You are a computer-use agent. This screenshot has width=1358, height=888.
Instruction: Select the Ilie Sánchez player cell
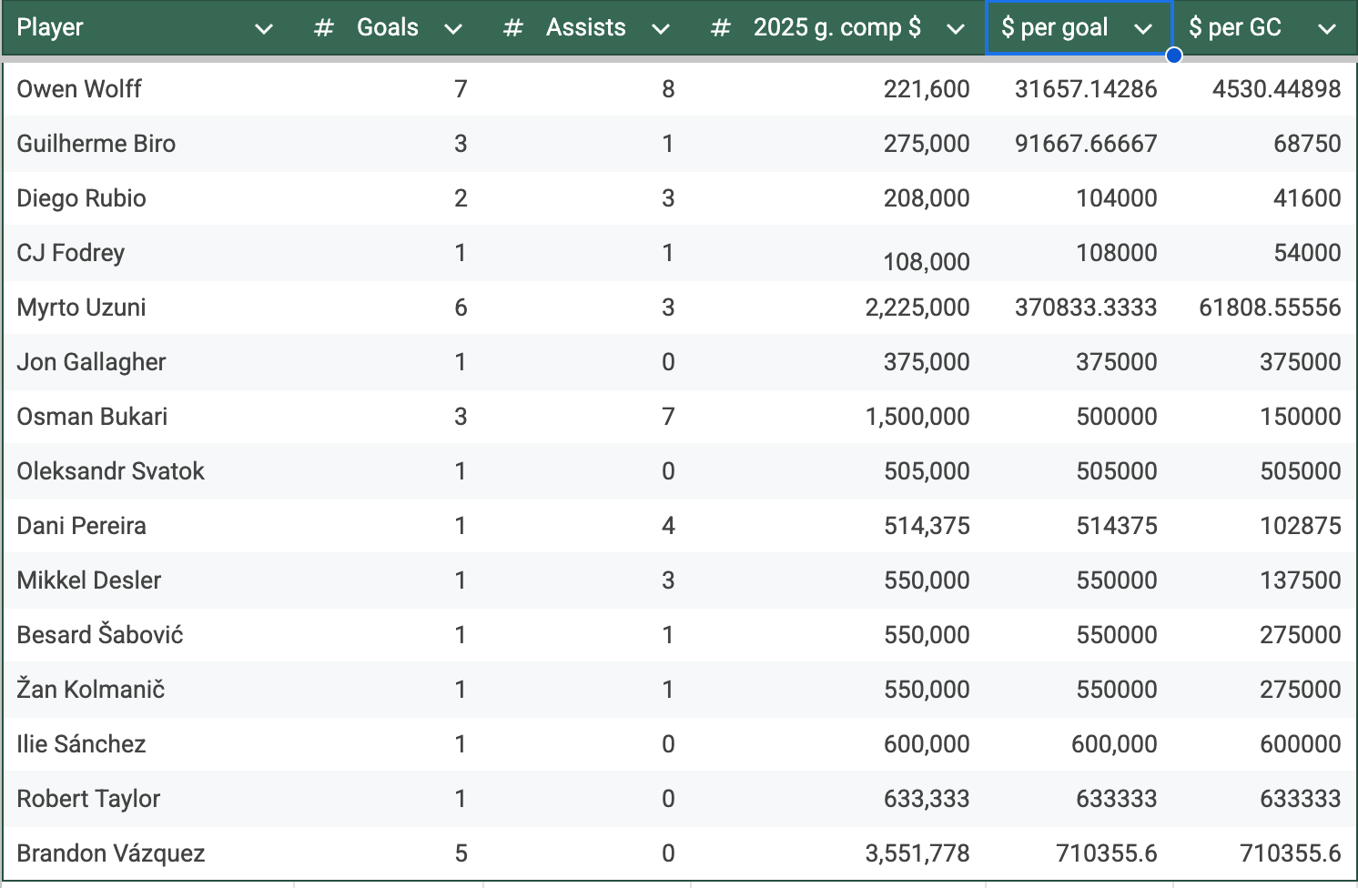81,744
